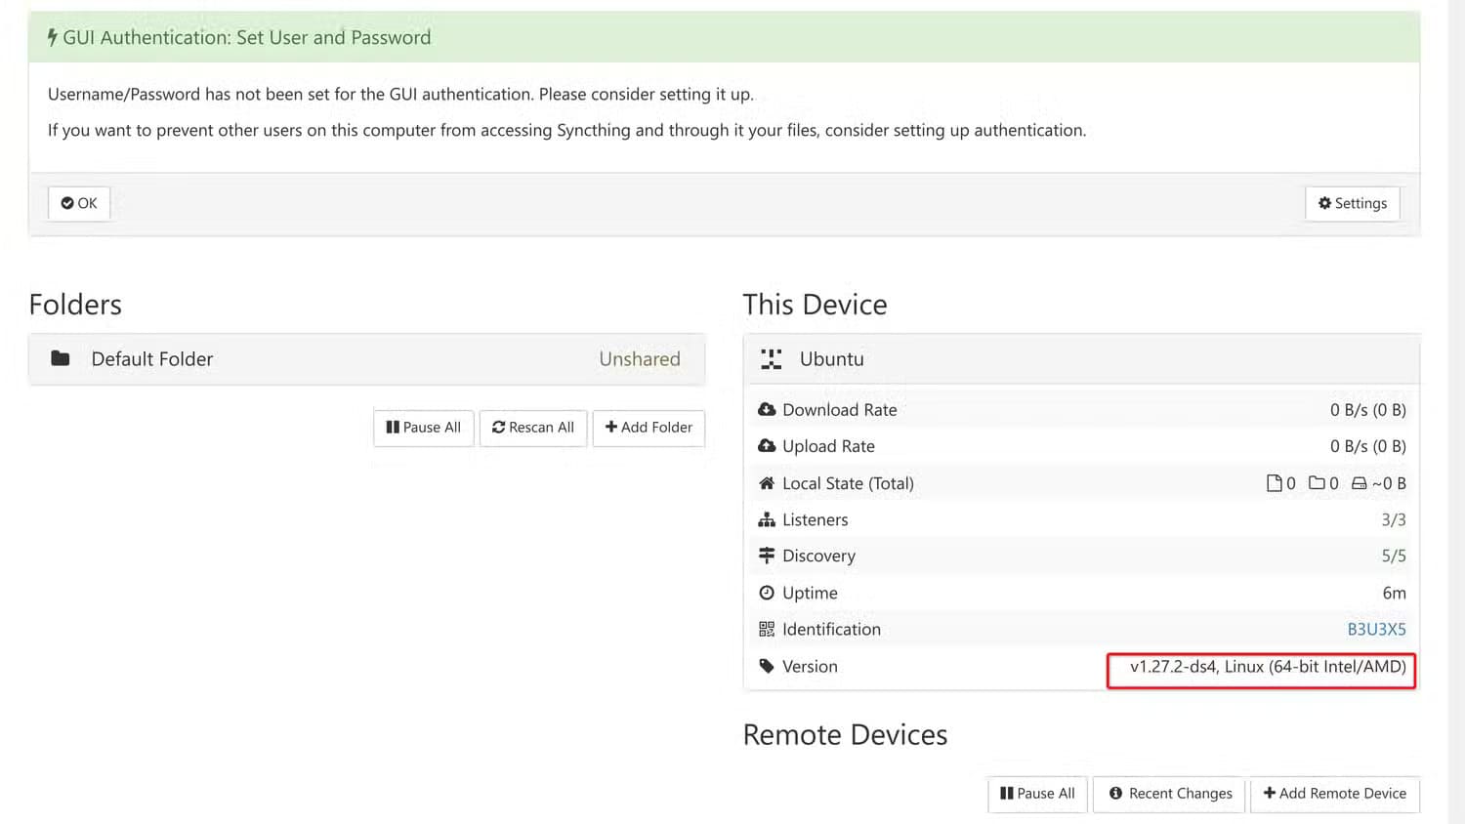
Task: Click the Download Rate cloud icon
Action: pyautogui.click(x=767, y=410)
